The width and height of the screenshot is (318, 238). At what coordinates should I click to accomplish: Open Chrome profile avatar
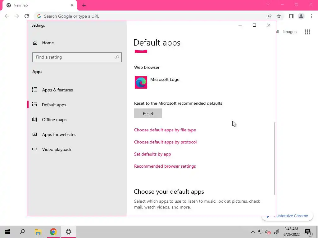tap(301, 16)
